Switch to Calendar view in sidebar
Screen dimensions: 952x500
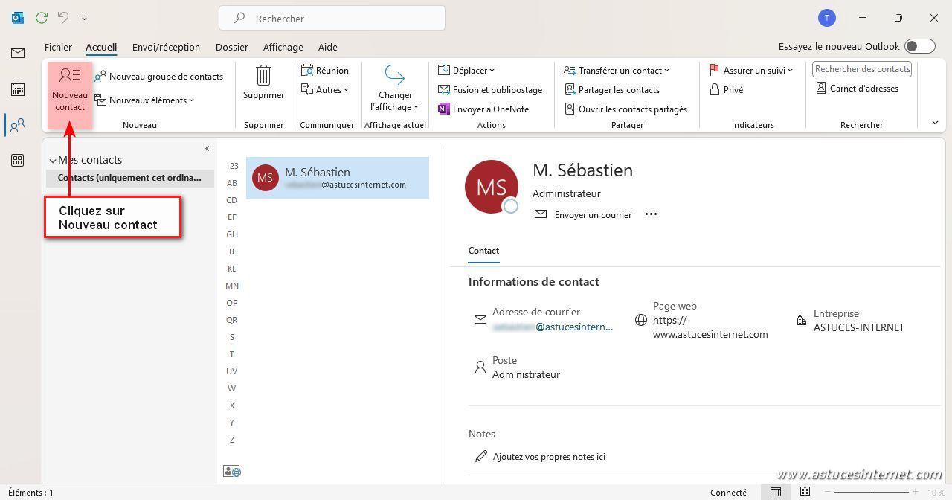[18, 89]
